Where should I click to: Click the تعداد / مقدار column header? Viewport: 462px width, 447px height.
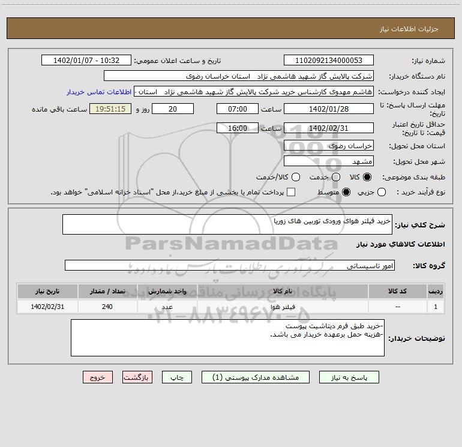point(107,292)
